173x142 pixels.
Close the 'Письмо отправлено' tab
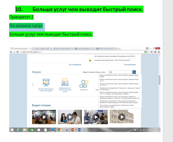pyautogui.click(x=94, y=49)
